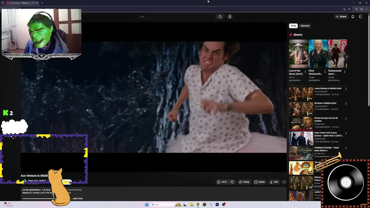Download the video via İndir button
Viewport: 370px width, 208px height.
(274, 182)
